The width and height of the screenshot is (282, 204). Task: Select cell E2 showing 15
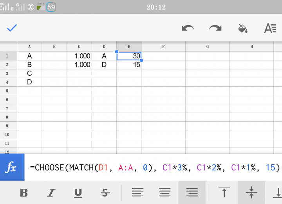pyautogui.click(x=129, y=65)
